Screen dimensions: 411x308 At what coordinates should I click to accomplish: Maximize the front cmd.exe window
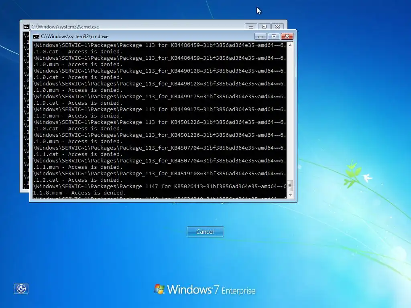(274, 36)
